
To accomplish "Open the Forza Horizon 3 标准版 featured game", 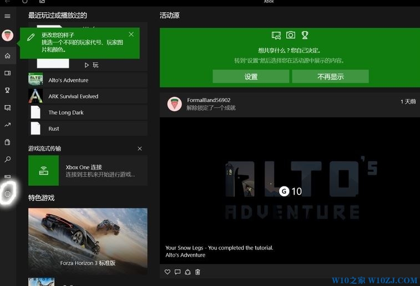I will tap(88, 241).
